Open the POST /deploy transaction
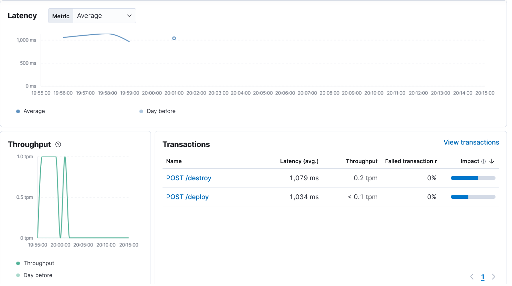This screenshot has height=286, width=512. 187,197
